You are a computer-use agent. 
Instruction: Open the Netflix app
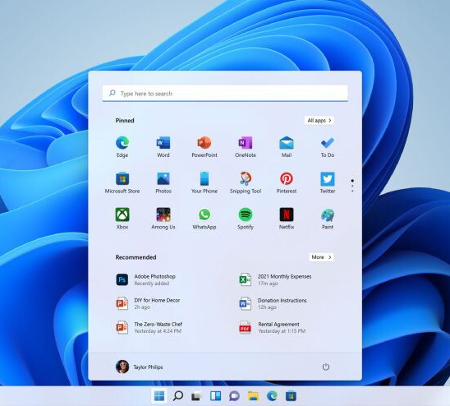(x=287, y=219)
